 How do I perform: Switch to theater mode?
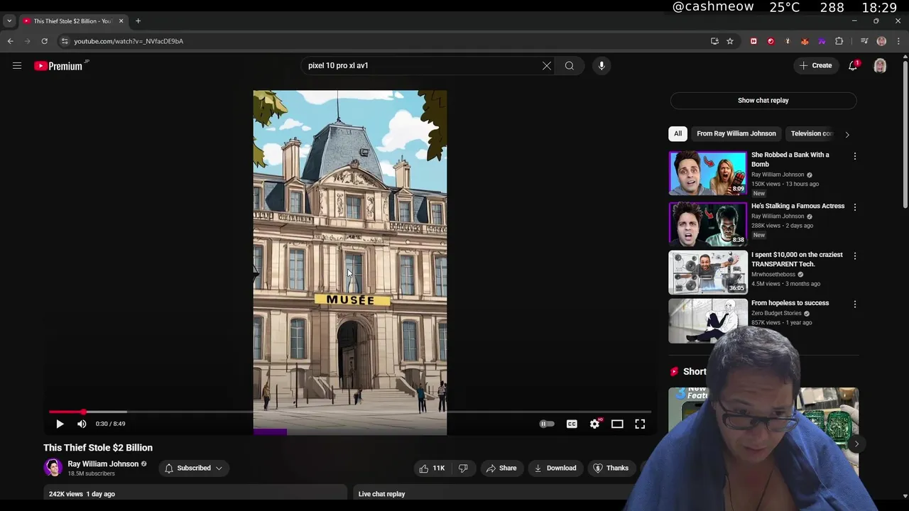click(x=617, y=424)
